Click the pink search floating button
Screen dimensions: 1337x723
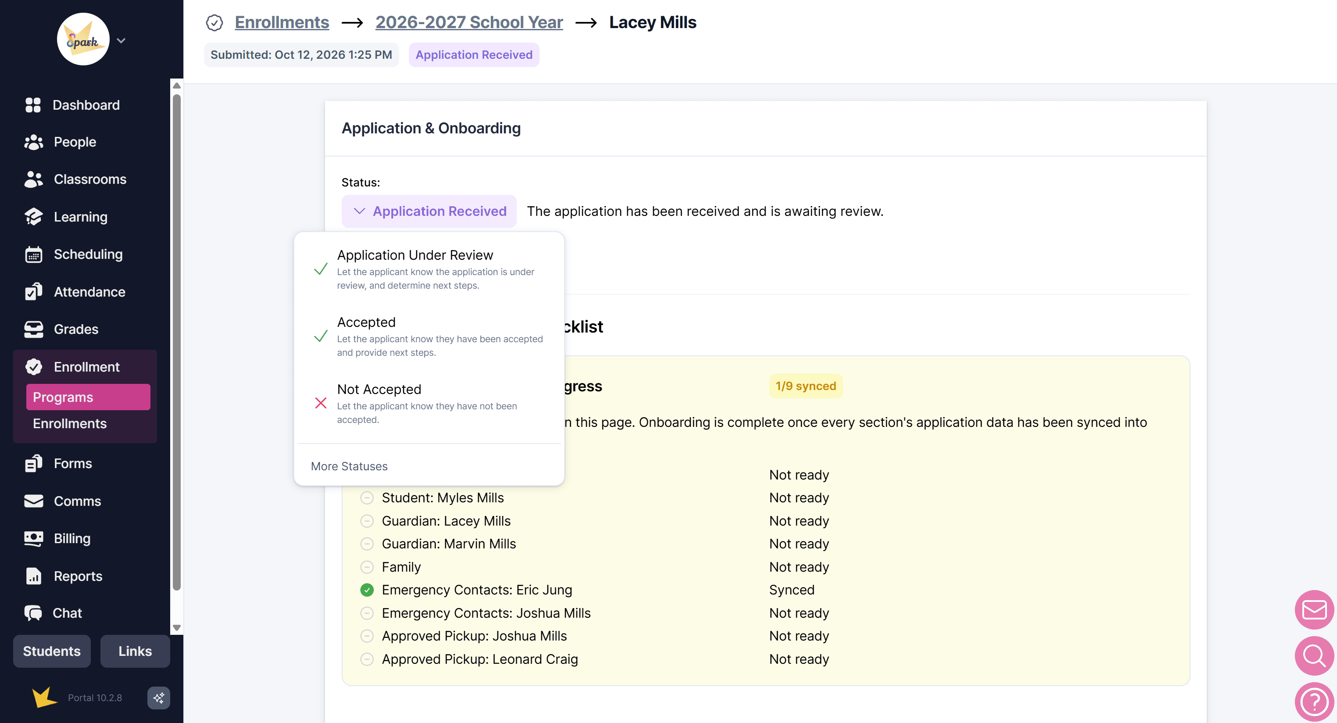coord(1314,655)
